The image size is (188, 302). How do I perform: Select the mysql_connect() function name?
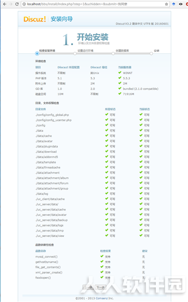(46, 257)
